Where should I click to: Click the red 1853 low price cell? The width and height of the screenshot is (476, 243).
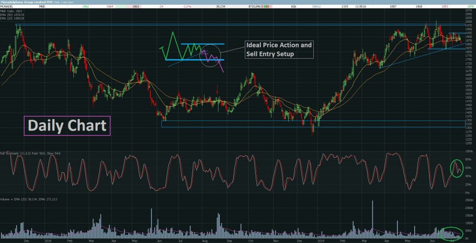[x=444, y=7]
